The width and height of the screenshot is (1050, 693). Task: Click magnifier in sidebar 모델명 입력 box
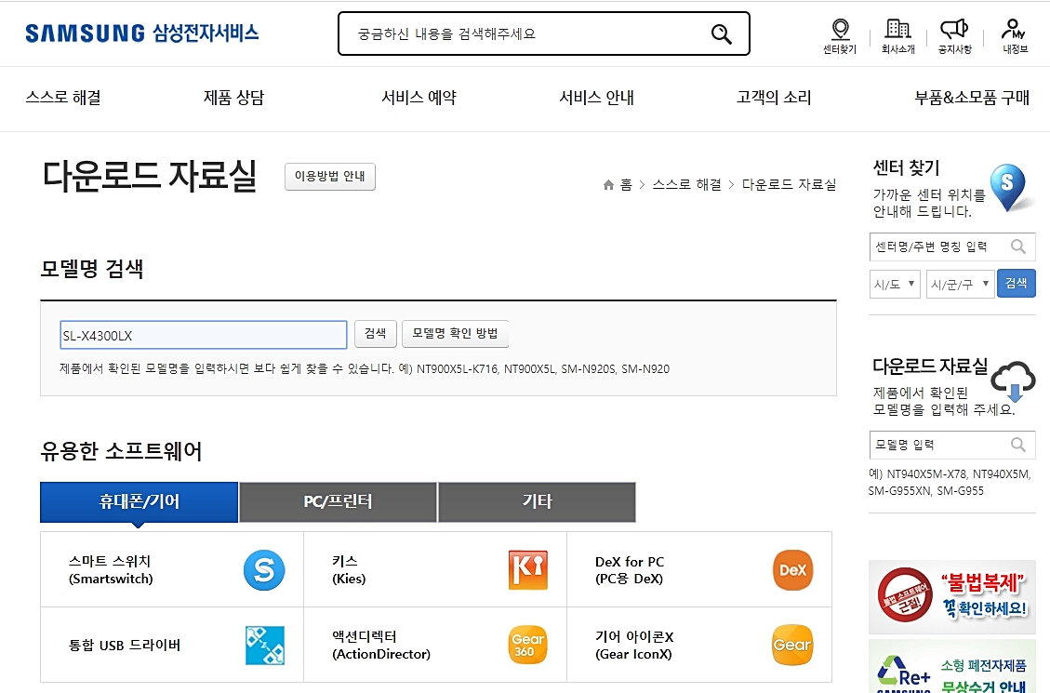click(x=1018, y=445)
